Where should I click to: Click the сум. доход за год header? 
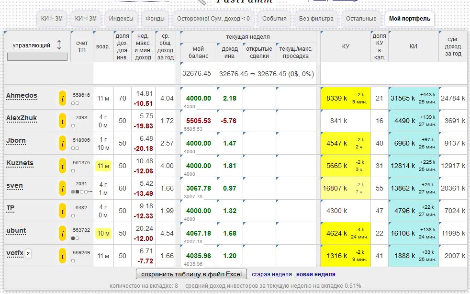coord(453,46)
